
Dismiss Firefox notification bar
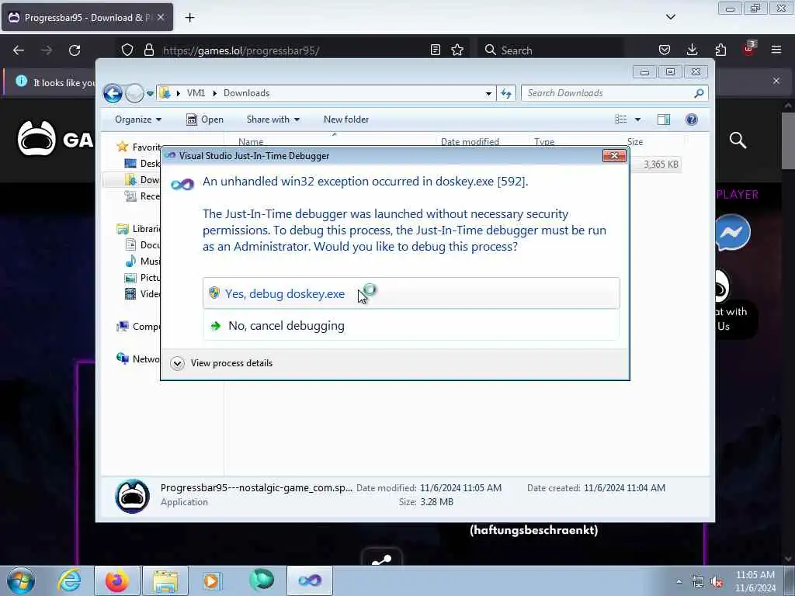776,81
